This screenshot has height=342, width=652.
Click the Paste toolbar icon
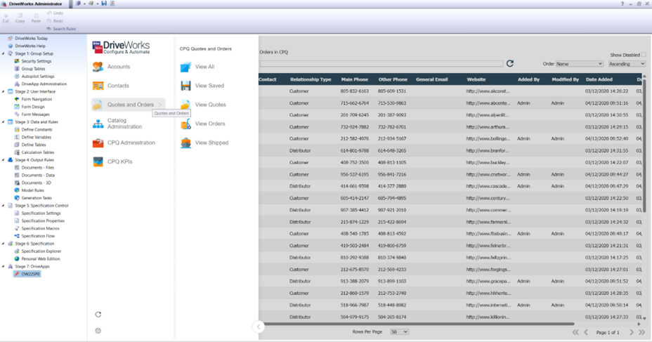coord(36,18)
